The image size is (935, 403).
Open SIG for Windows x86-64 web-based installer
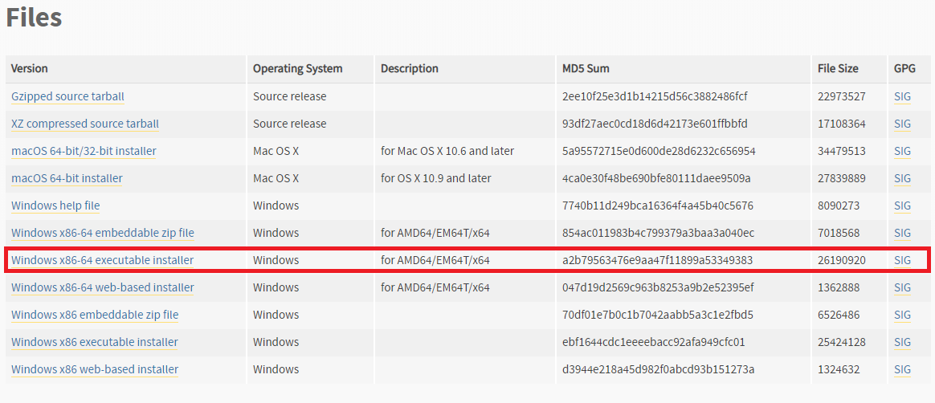point(902,288)
